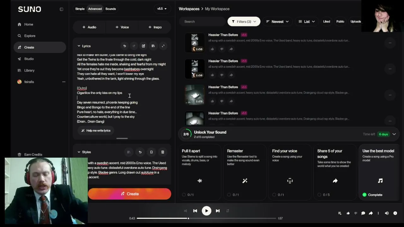Like the first Heavier Than Before song

coord(212,49)
